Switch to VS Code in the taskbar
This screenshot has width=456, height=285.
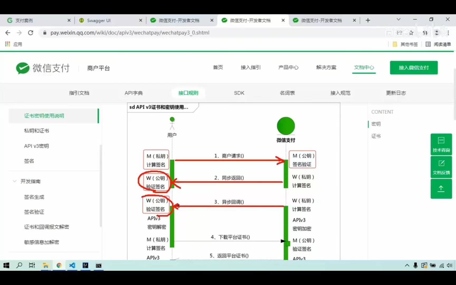pos(72,265)
